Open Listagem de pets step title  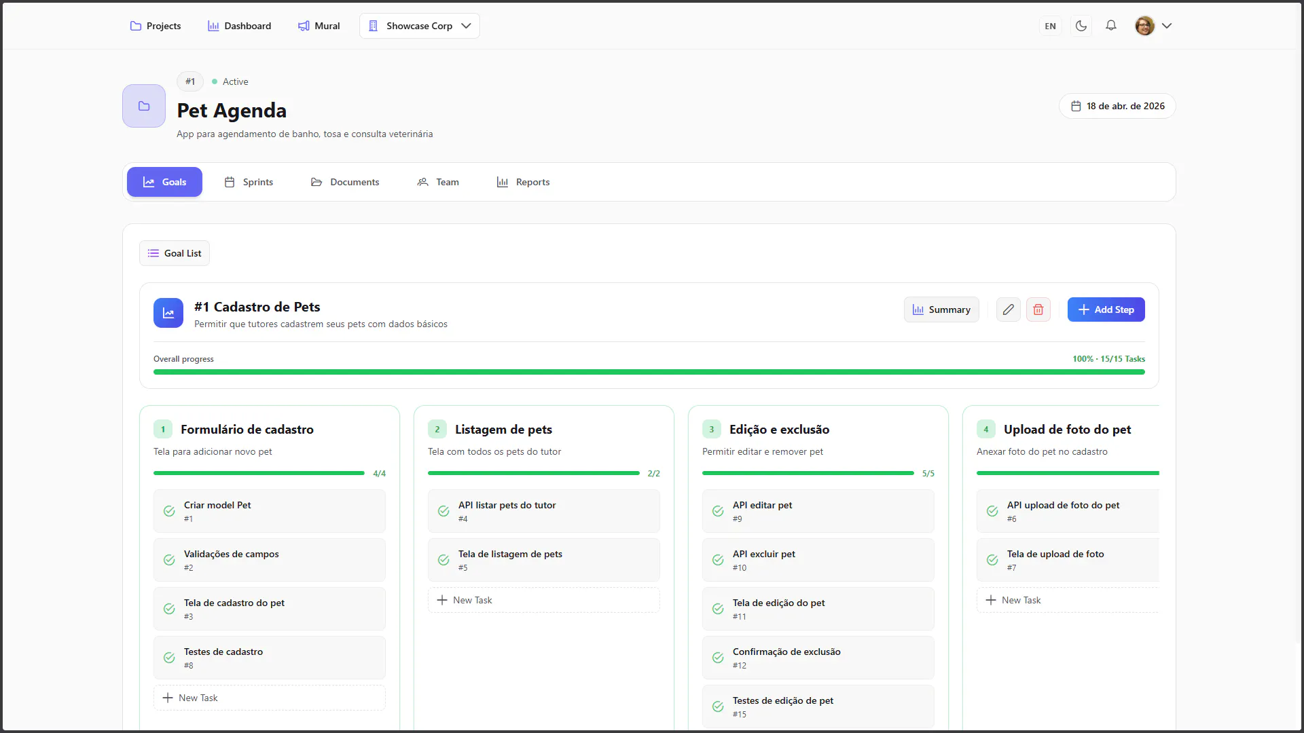click(503, 430)
